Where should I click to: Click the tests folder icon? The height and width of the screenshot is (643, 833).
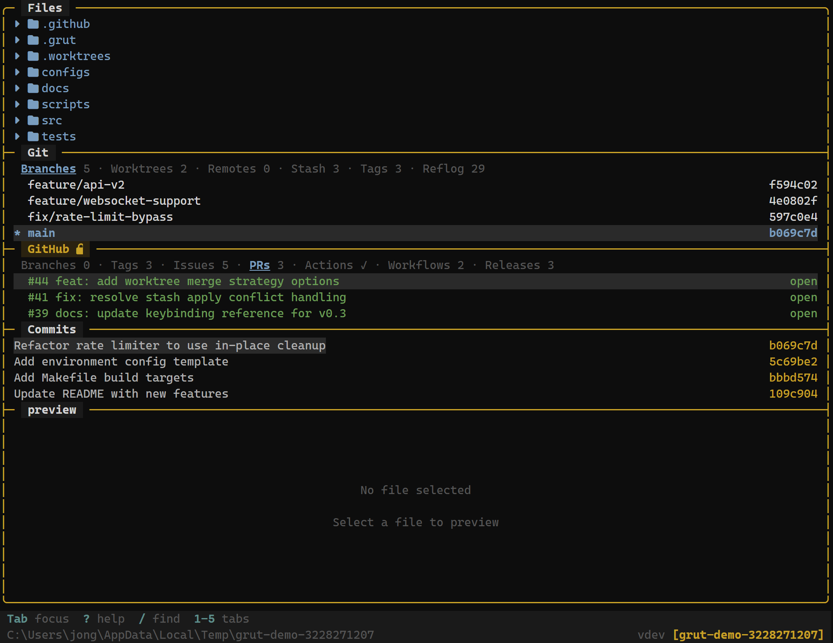[x=33, y=137]
